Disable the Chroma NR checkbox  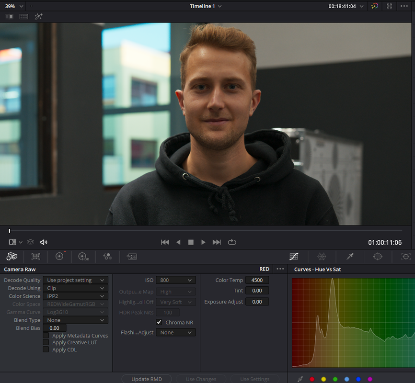159,322
